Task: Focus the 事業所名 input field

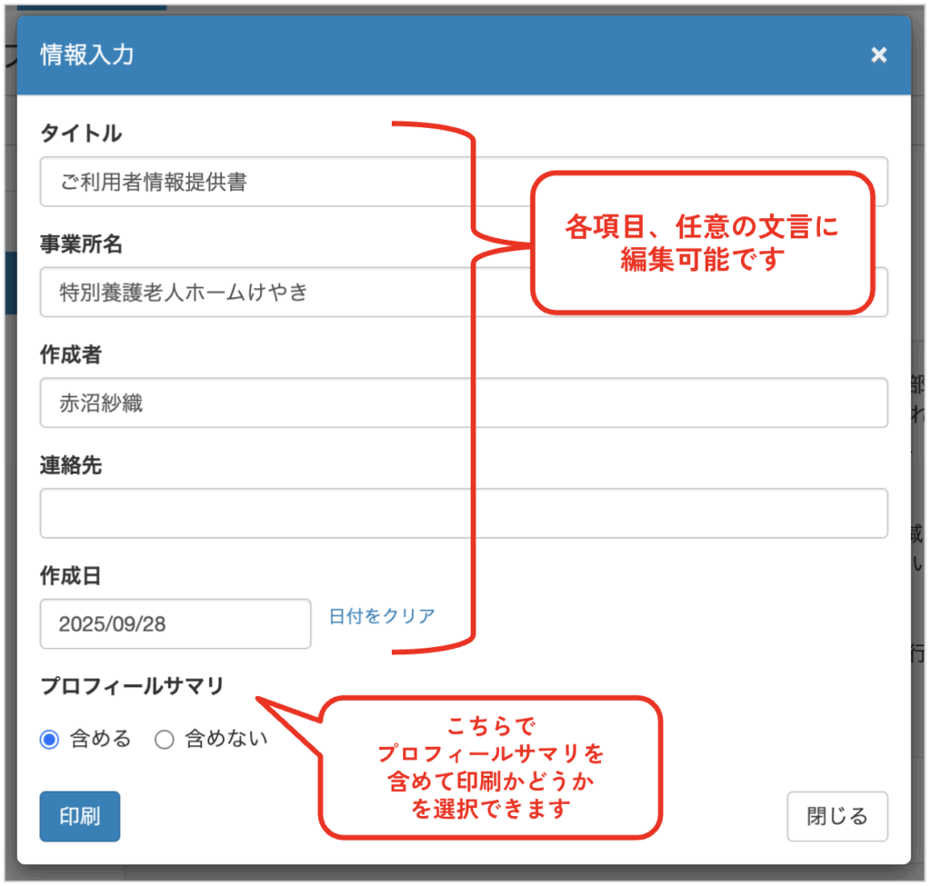Action: pos(273,293)
